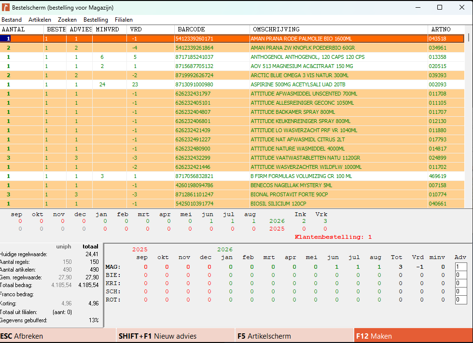
Task: Click MINVRD value 24 in Aspirine row
Action: click(x=102, y=84)
